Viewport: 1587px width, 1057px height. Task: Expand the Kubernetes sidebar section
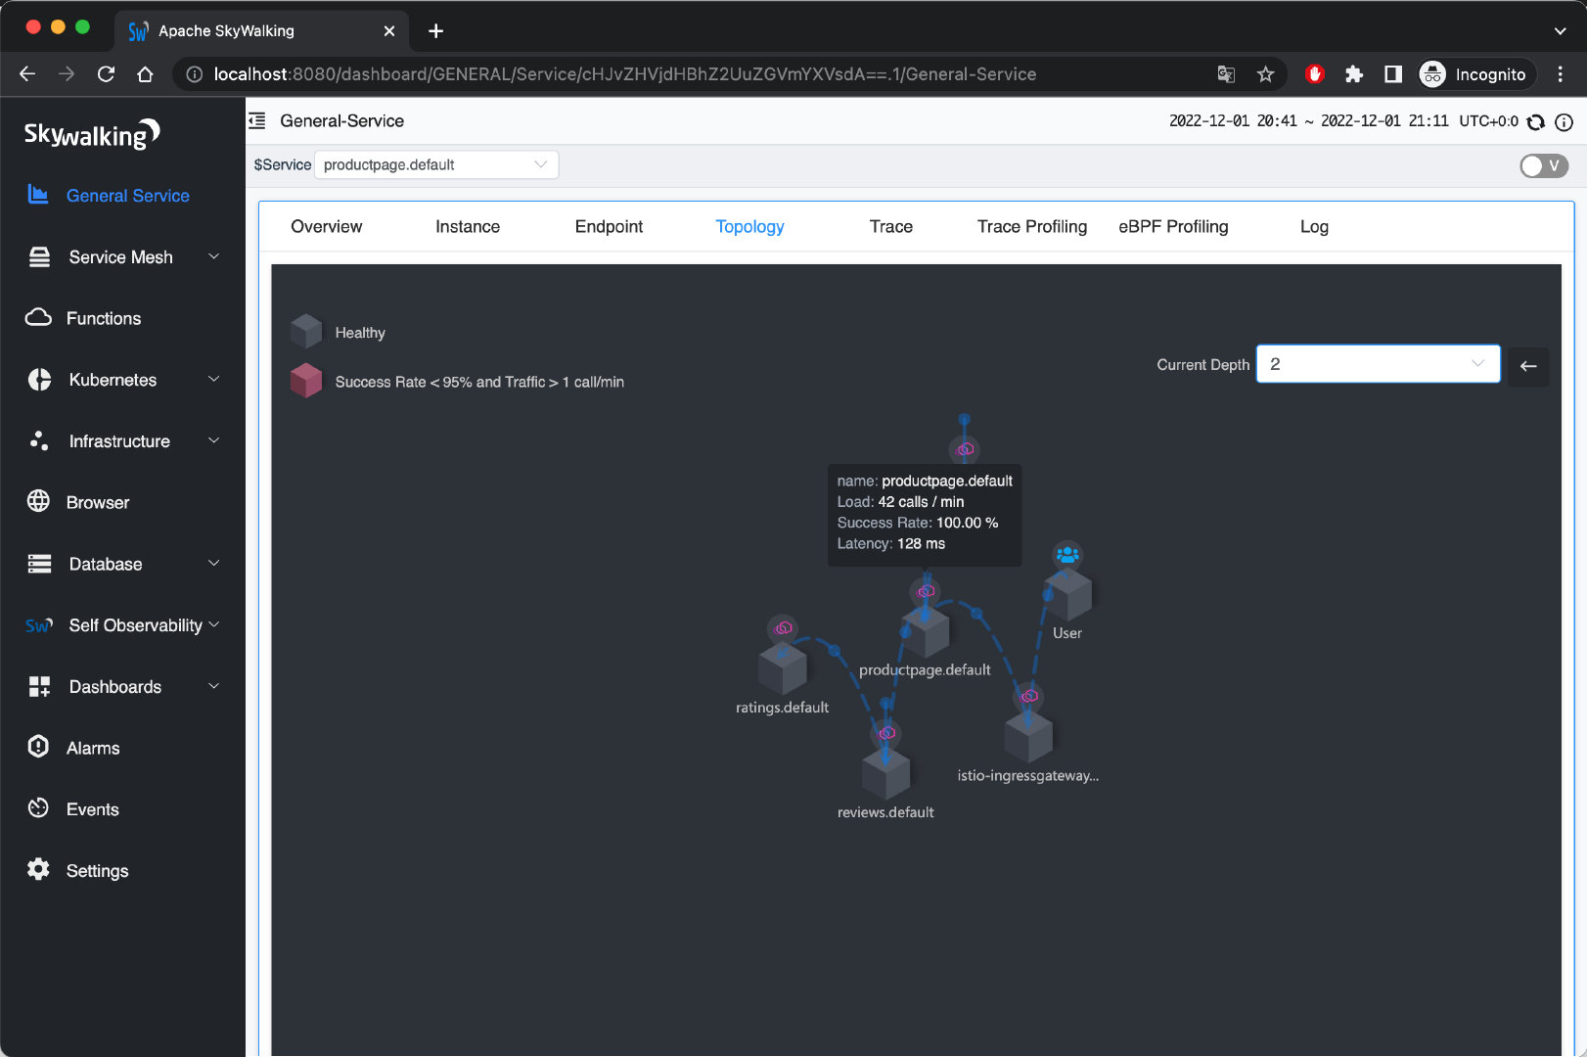click(122, 380)
